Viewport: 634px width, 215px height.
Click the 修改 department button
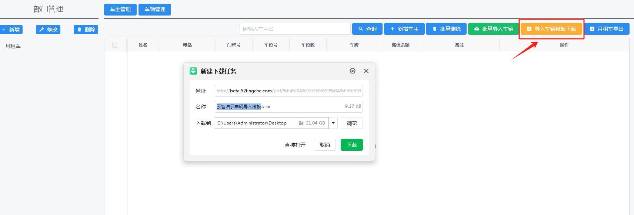click(48, 30)
